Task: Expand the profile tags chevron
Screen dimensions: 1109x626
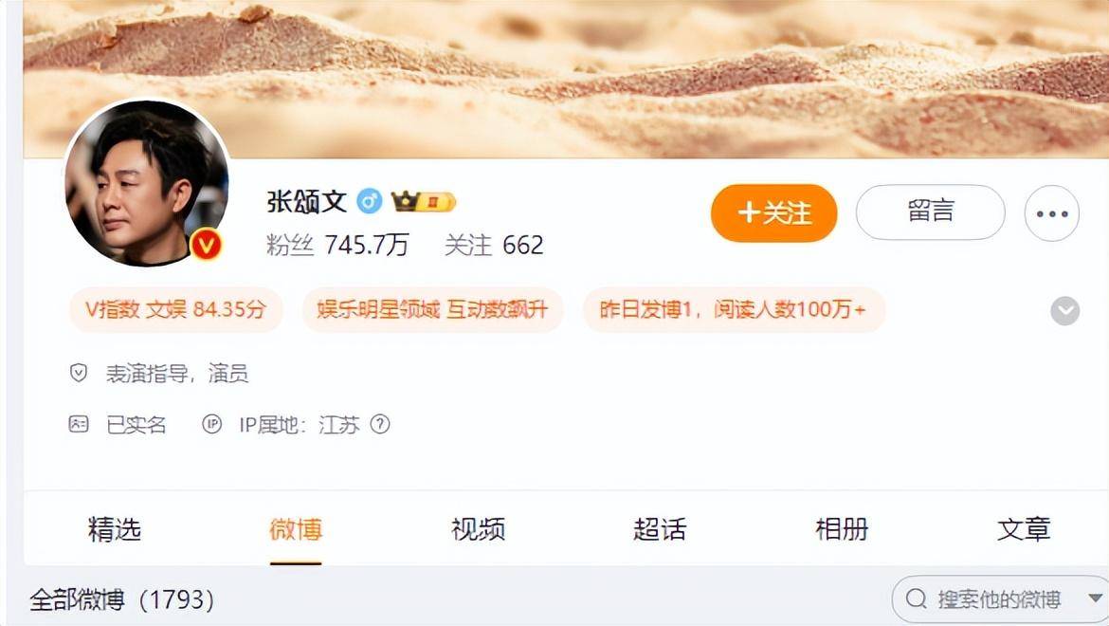Action: tap(1064, 310)
